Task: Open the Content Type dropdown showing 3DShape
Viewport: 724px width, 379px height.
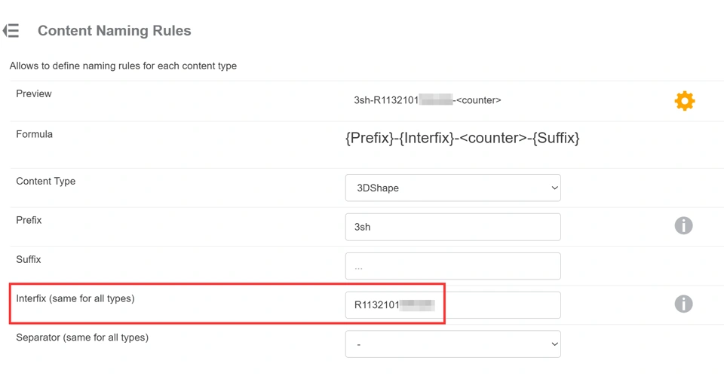Action: coord(452,188)
